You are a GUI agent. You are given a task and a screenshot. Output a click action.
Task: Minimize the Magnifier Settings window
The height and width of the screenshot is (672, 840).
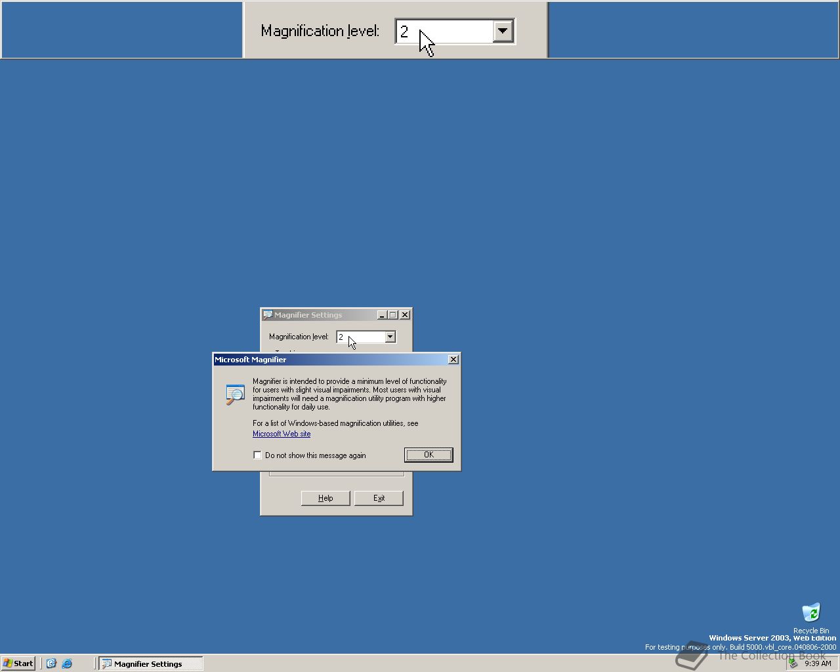[382, 315]
